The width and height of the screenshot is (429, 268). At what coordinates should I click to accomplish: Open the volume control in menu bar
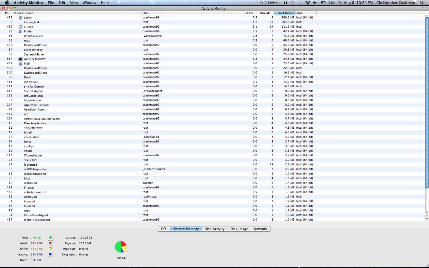315,3
